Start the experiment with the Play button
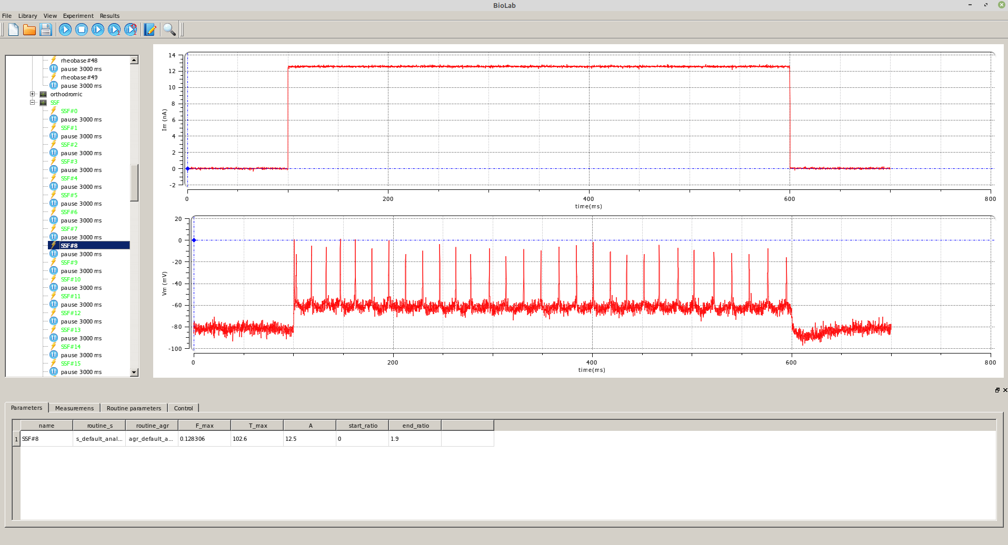Image resolution: width=1008 pixels, height=545 pixels. tap(65, 29)
